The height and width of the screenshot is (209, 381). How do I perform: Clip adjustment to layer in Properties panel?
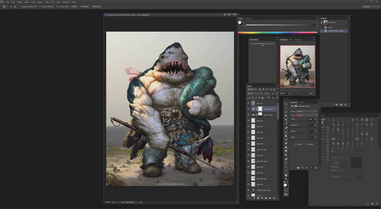pyautogui.click(x=298, y=168)
